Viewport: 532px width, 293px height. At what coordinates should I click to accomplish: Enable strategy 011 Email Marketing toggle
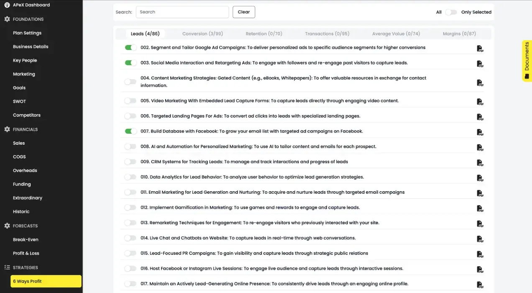pos(130,192)
